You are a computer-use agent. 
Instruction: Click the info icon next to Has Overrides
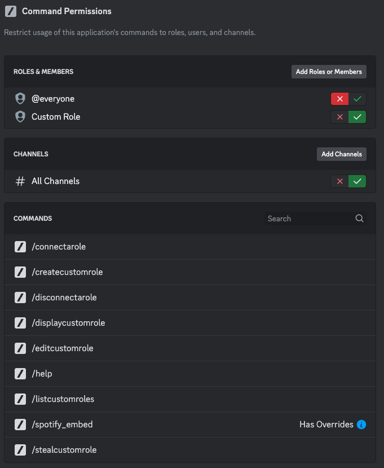361,425
